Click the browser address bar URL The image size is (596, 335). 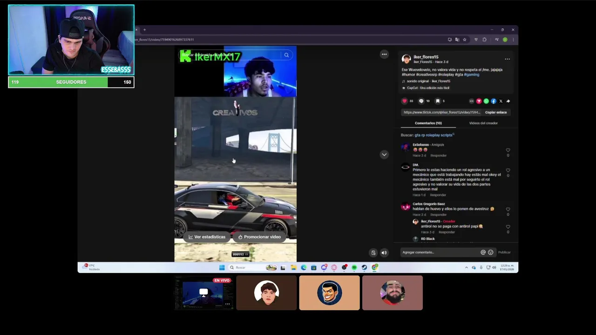pyautogui.click(x=164, y=40)
